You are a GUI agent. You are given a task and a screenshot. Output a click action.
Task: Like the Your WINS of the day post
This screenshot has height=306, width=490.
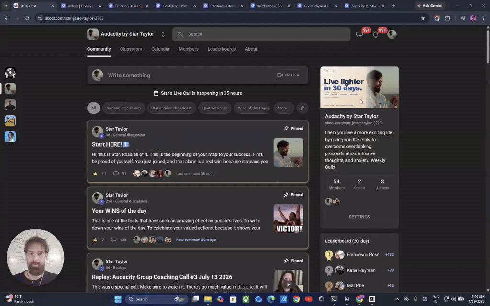click(x=95, y=240)
